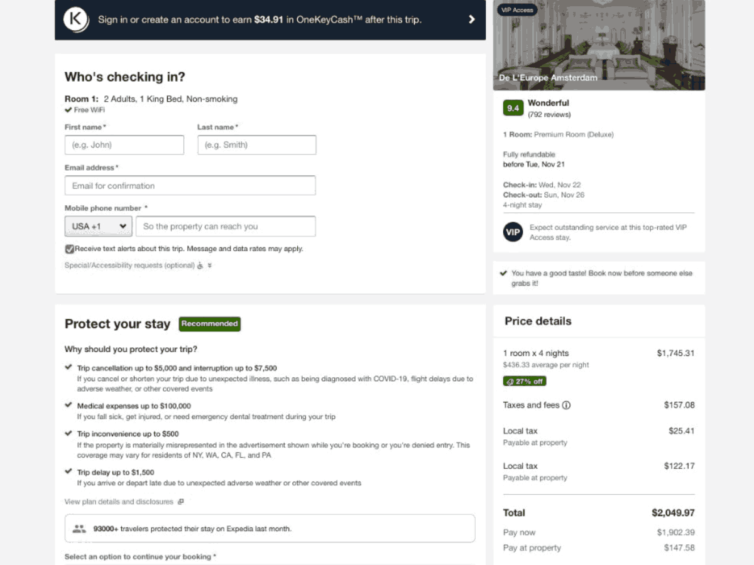Image resolution: width=754 pixels, height=565 pixels.
Task: Open View plan details and disclosures
Action: coord(117,502)
